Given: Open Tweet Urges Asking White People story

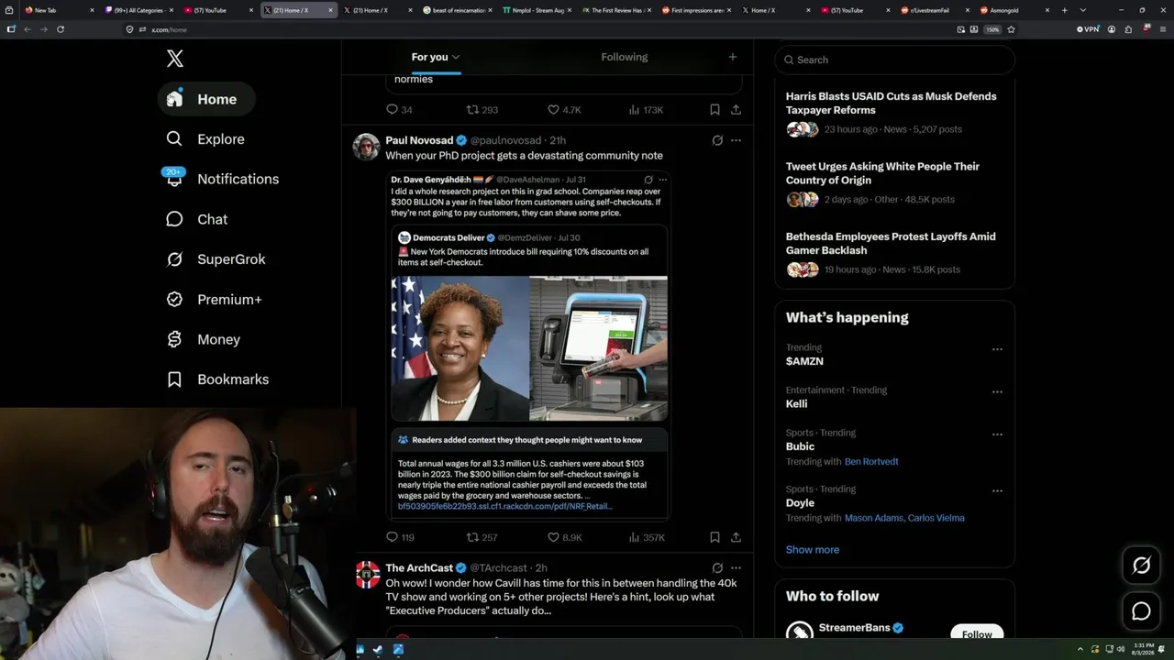Looking at the screenshot, I should [894, 182].
